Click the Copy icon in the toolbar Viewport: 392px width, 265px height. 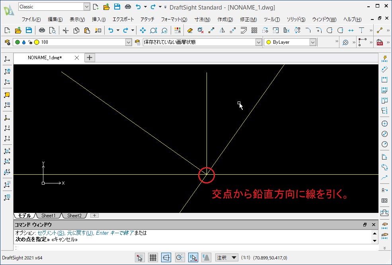[76, 31]
